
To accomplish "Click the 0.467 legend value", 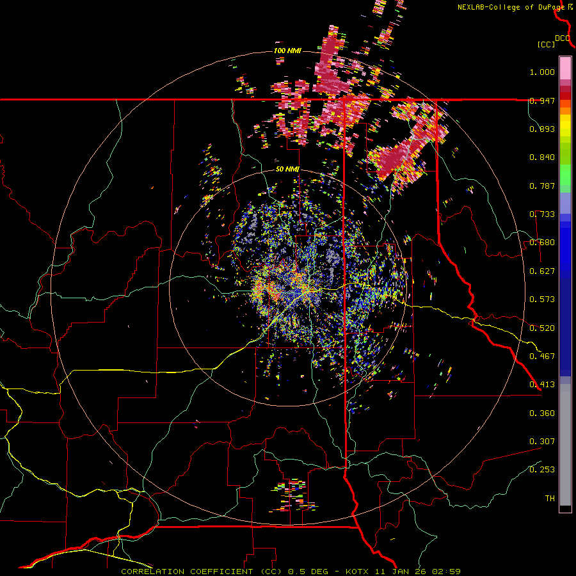I will click(x=542, y=356).
